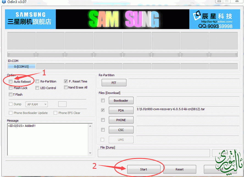Viewport: 244px width, 177px height.
Task: Click the PDA file button
Action: (x=121, y=110)
